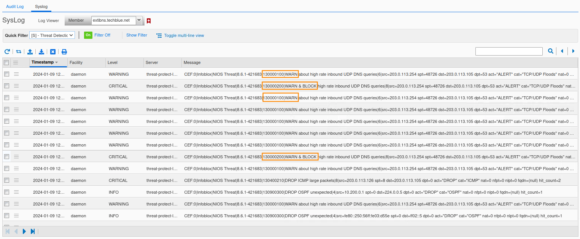This screenshot has height=239, width=580.
Task: Select the first WARNING row checkbox
Action: click(6, 74)
